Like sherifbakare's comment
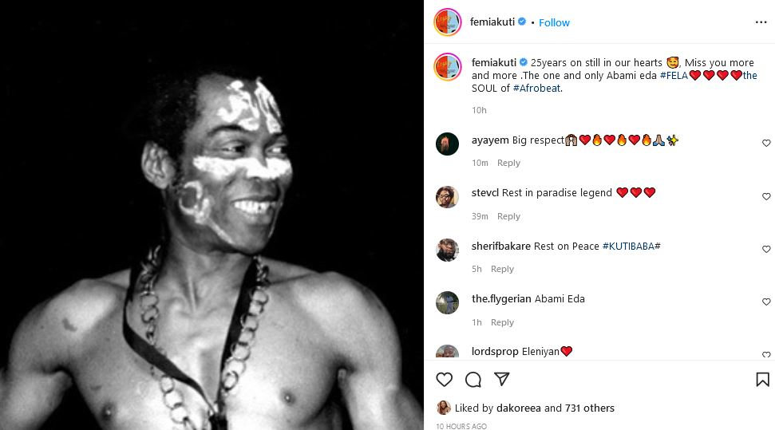 (766, 250)
